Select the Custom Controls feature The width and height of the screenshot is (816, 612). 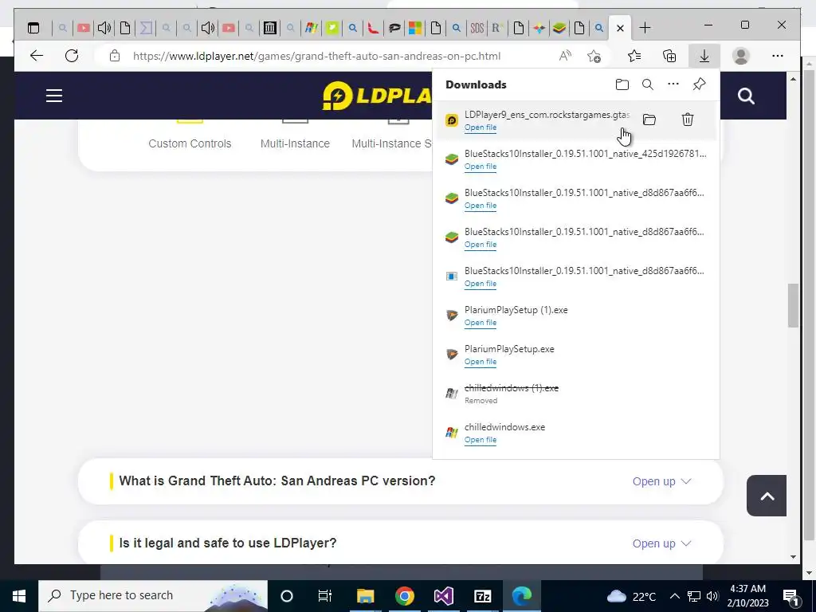(x=190, y=143)
